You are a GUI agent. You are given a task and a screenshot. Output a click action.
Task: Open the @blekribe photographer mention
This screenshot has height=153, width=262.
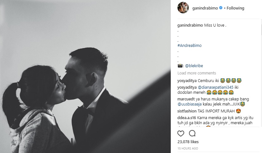pos(194,66)
